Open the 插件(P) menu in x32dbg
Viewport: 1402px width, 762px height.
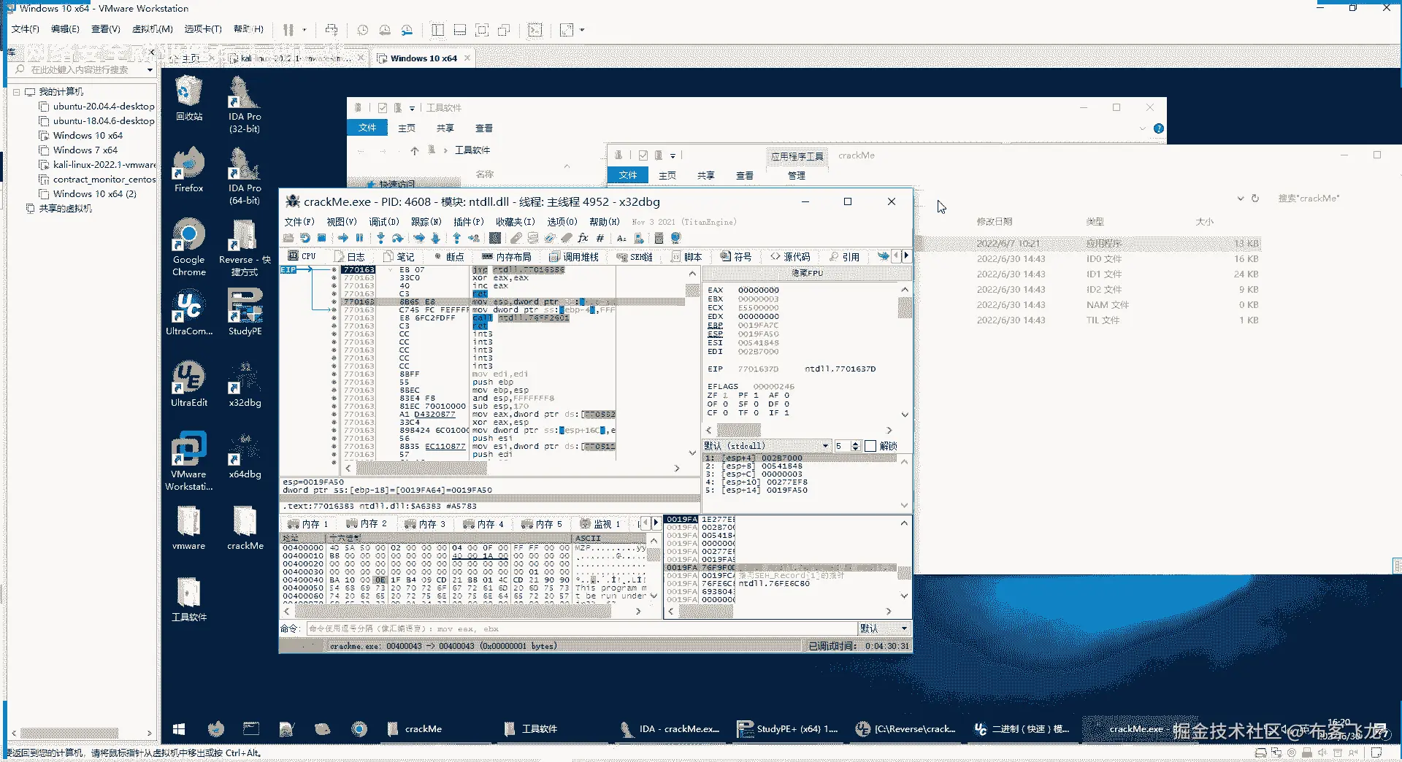point(469,222)
